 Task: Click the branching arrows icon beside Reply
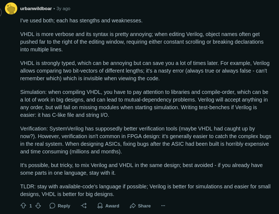pyautogui.click(x=84, y=206)
